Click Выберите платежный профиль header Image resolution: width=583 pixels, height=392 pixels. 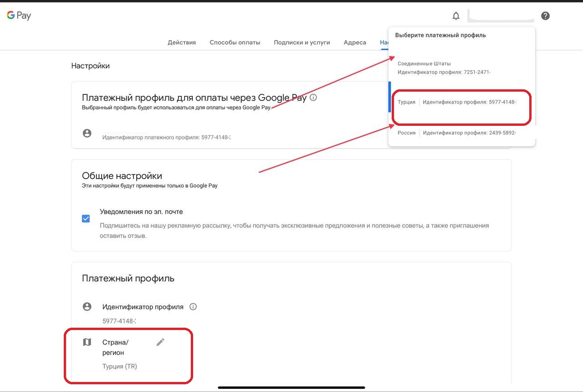[x=440, y=35]
